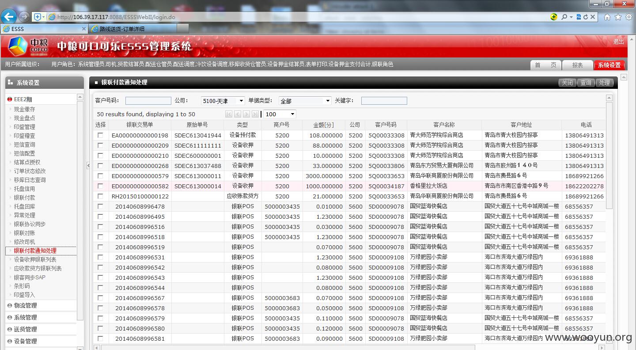Click the 金额[分] column header
Image resolution: width=636 pixels, height=350 pixels.
pyautogui.click(x=323, y=125)
